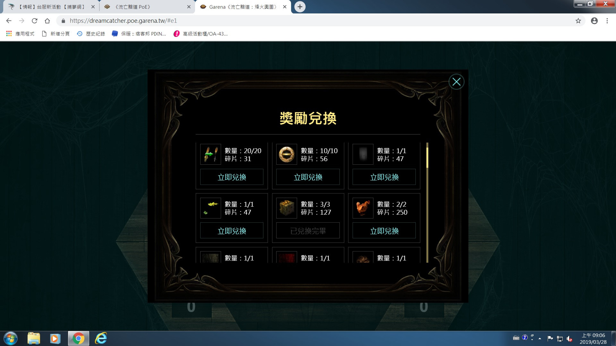Click the reward list scrollbar thumb
Screen dimensions: 616x346
[427, 157]
